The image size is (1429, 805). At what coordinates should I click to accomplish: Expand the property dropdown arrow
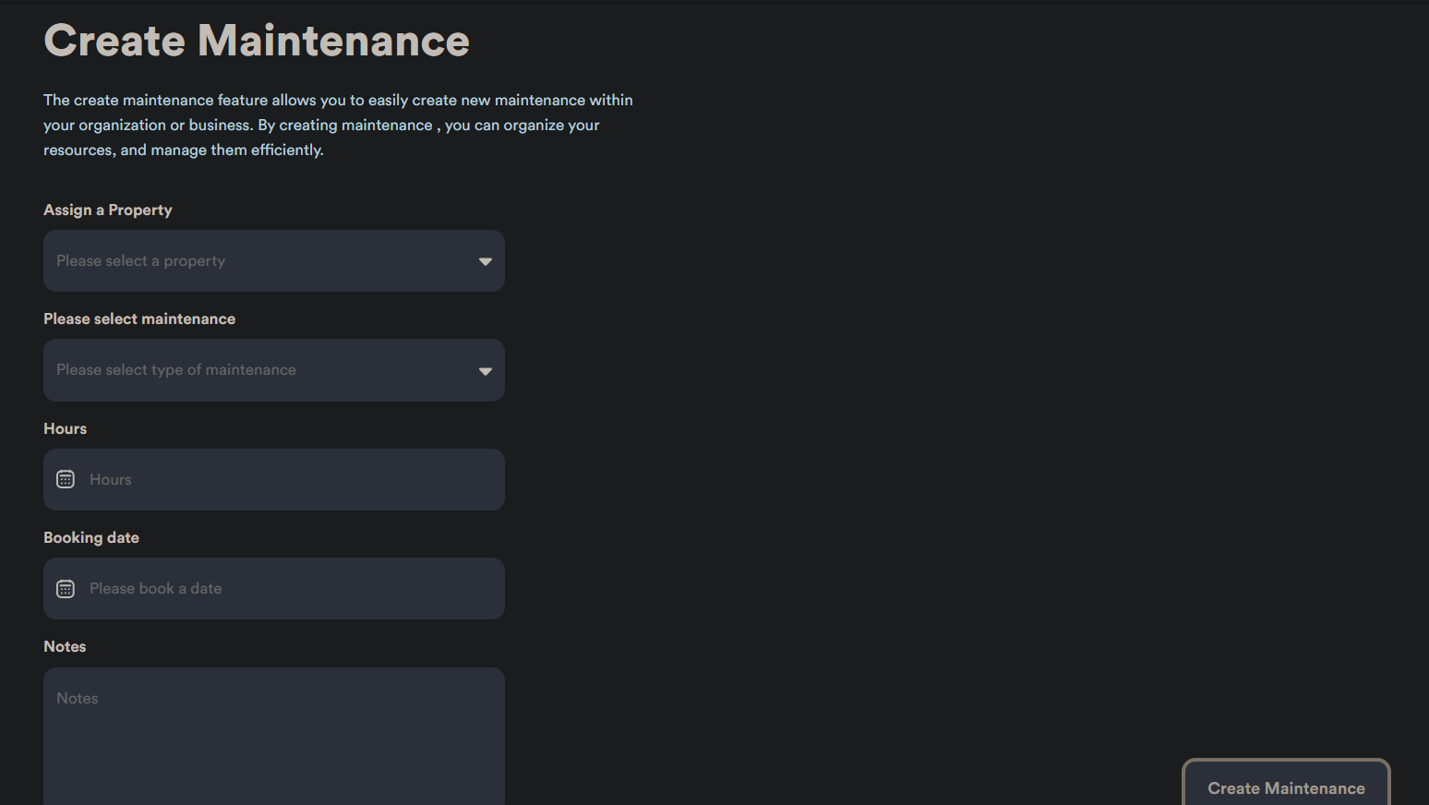click(x=485, y=262)
